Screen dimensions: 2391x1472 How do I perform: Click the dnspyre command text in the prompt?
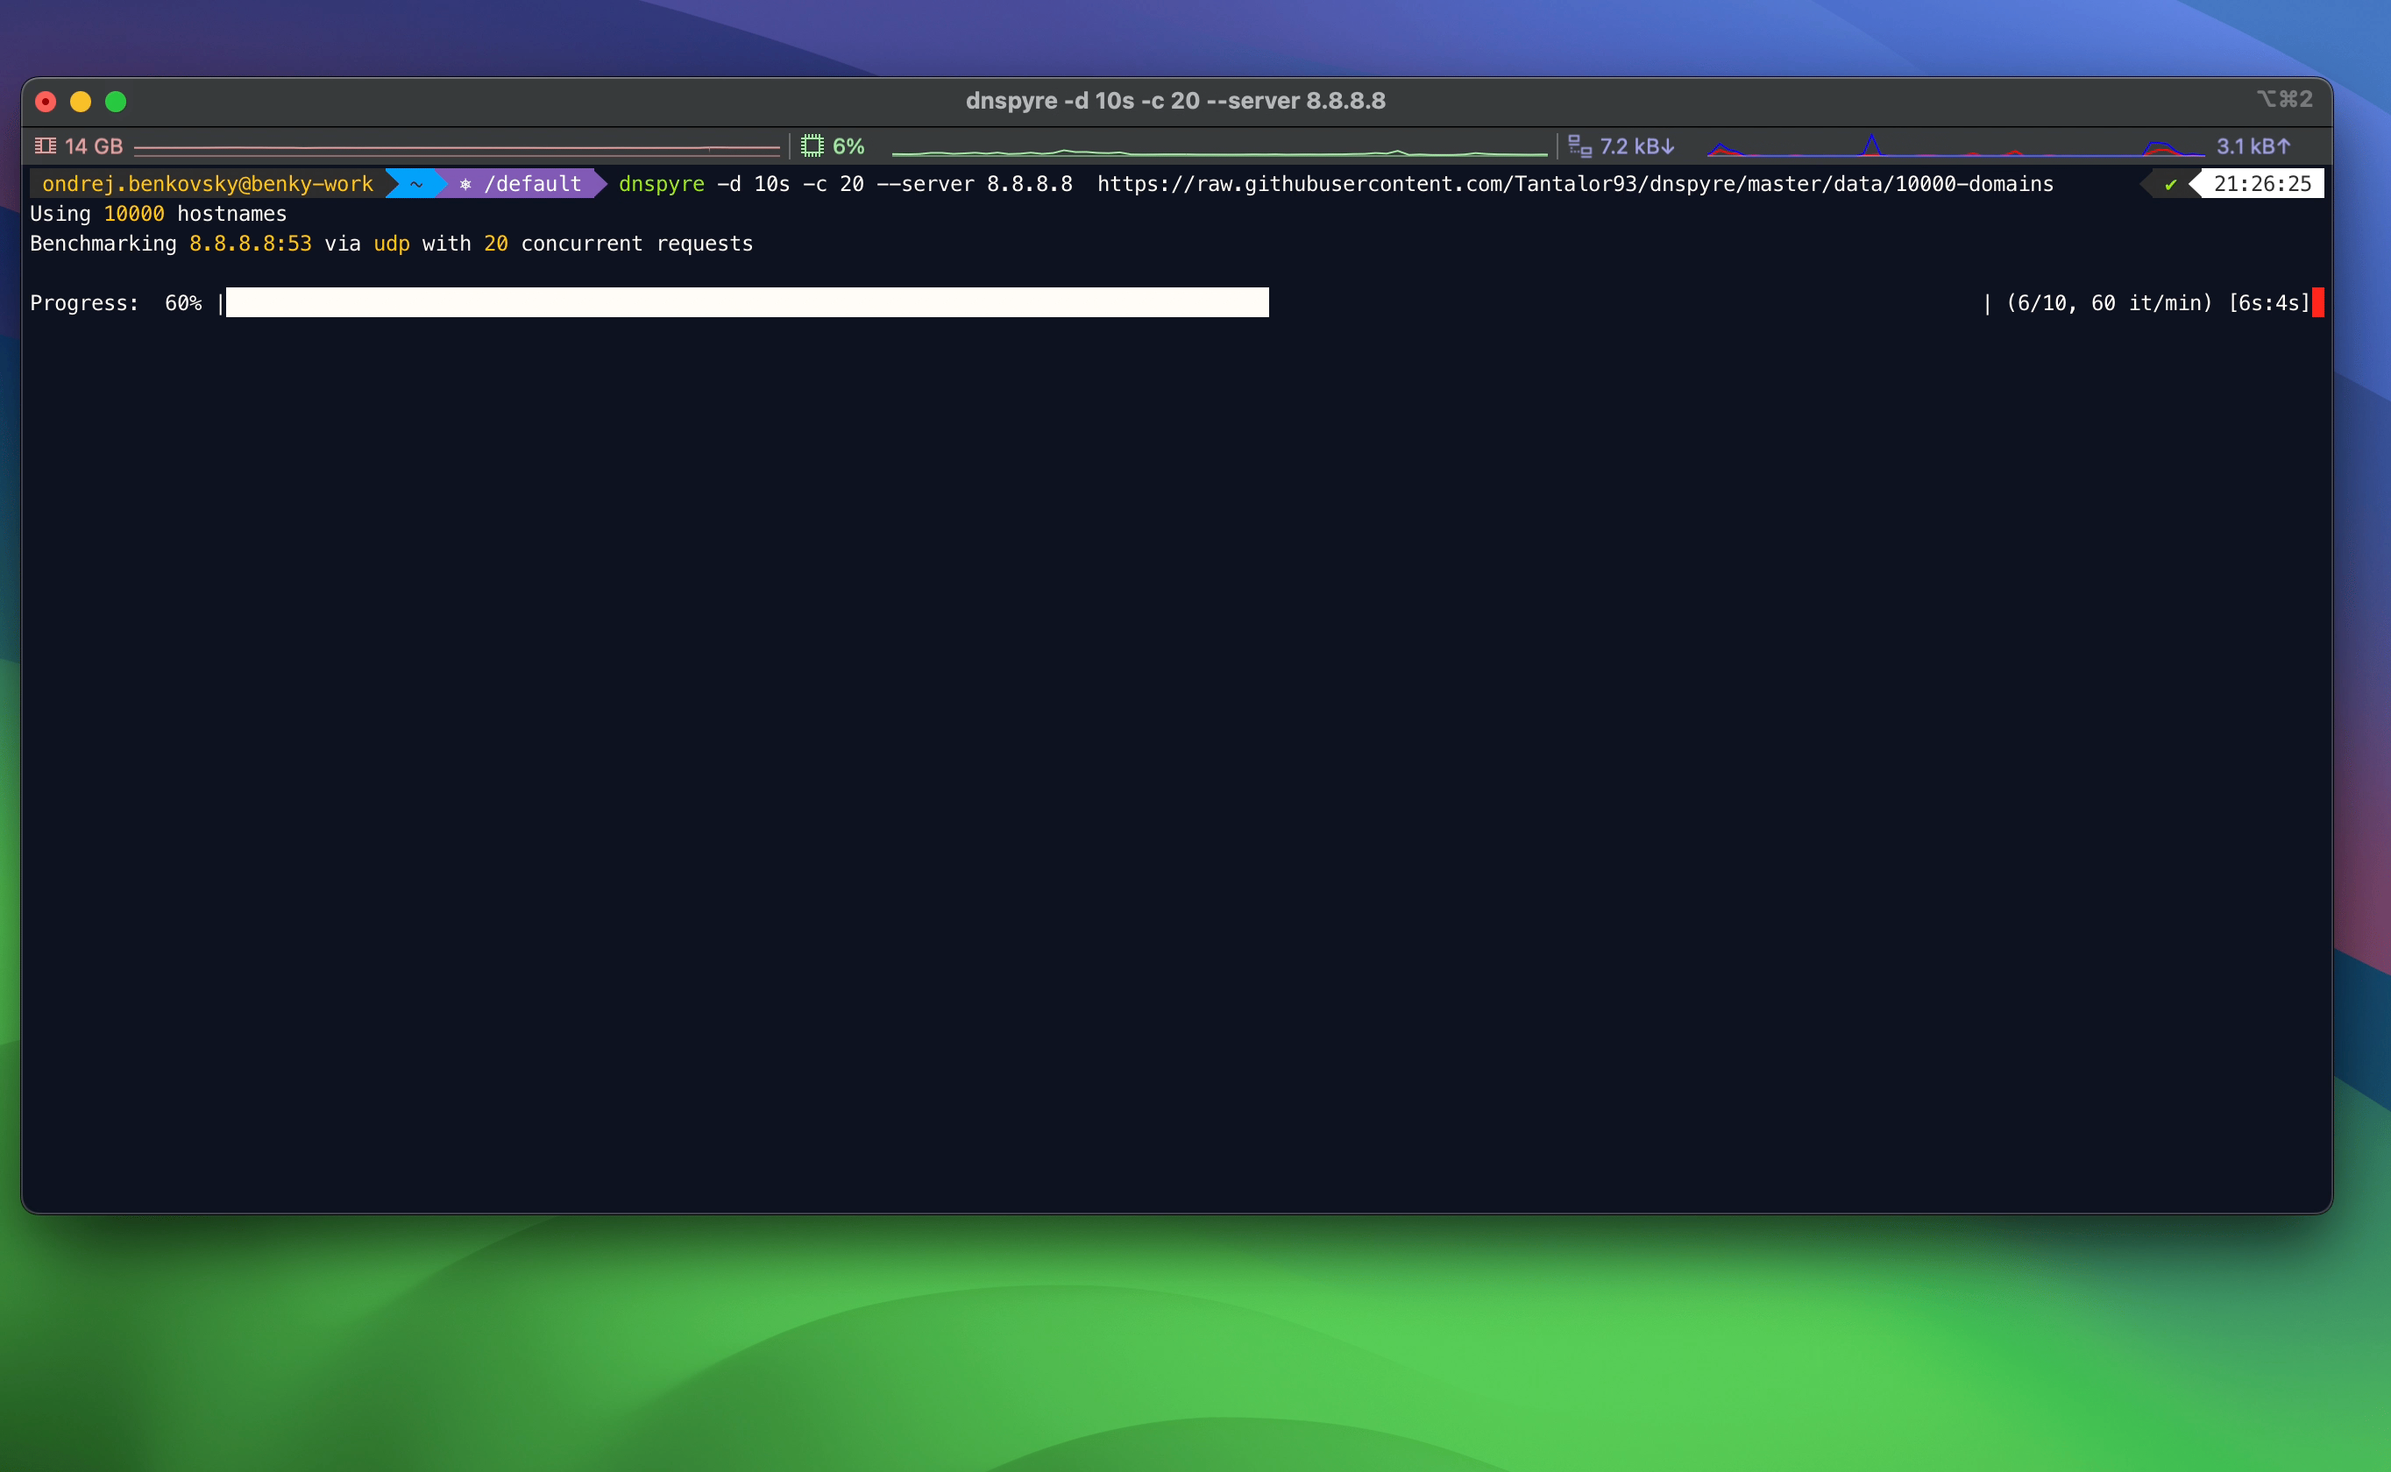tap(661, 183)
